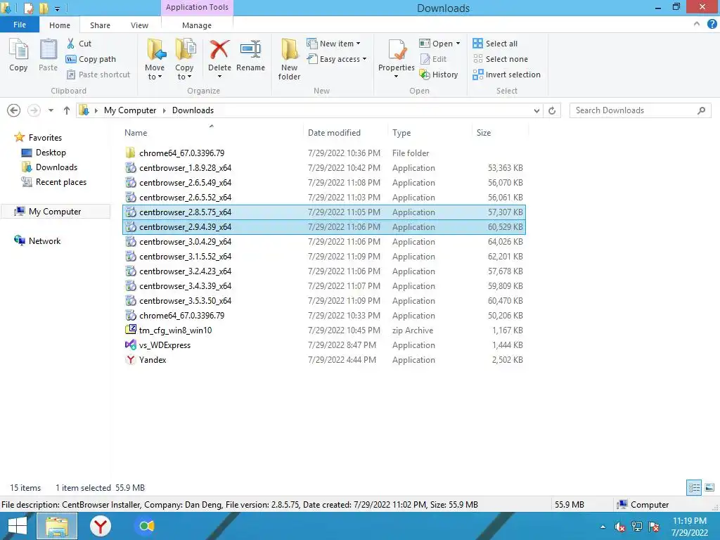Click the Search Downloads field

[640, 110]
